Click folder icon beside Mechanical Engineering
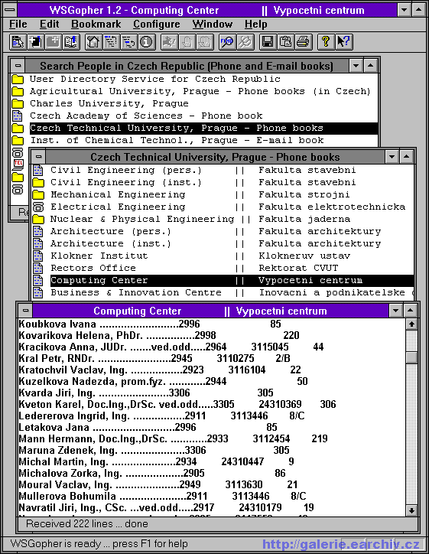Viewport: 429px width, 554px height. [x=38, y=194]
